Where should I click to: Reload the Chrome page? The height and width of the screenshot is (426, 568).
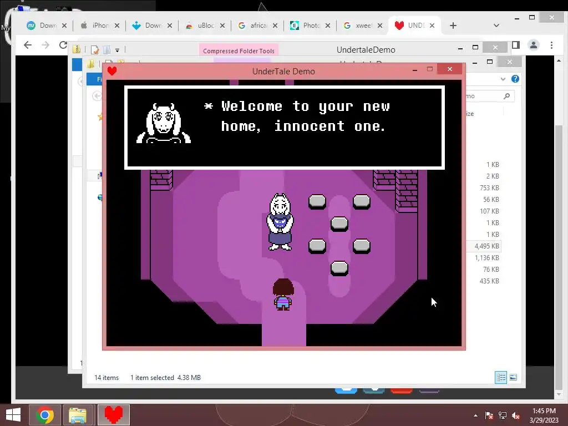coord(63,45)
